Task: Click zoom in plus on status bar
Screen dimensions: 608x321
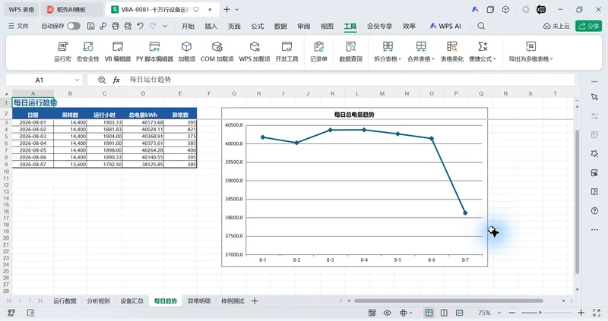Action: pos(581,313)
